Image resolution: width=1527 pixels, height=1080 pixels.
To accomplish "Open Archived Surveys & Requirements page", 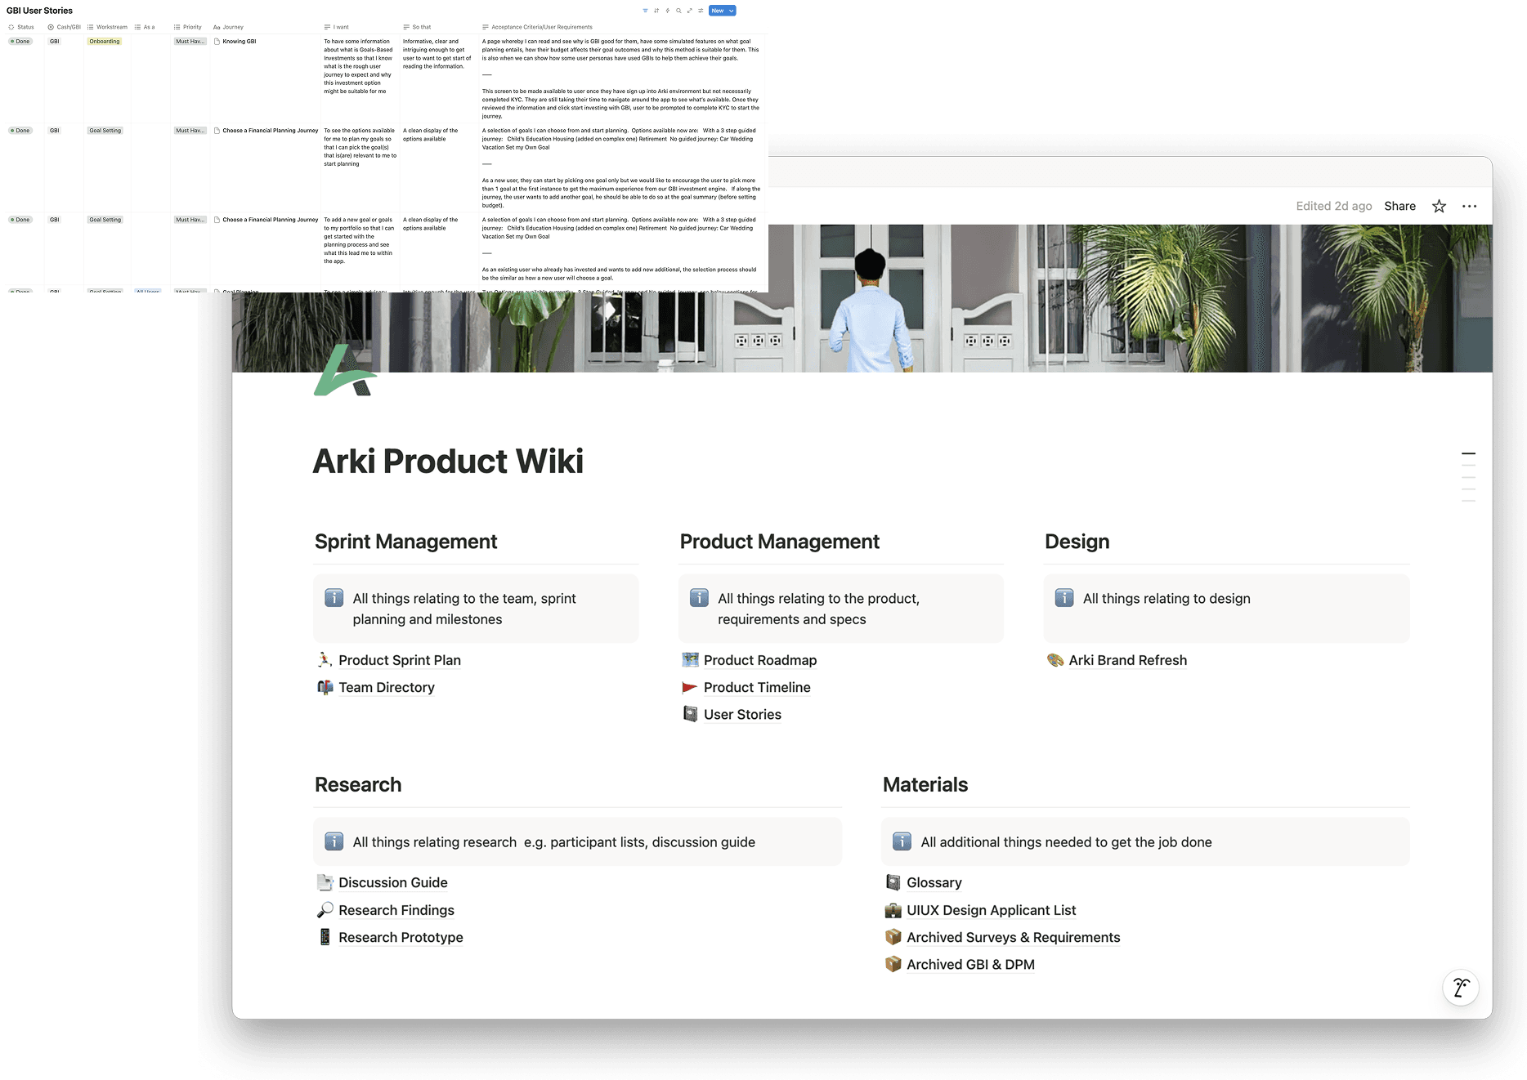I will (x=1013, y=937).
